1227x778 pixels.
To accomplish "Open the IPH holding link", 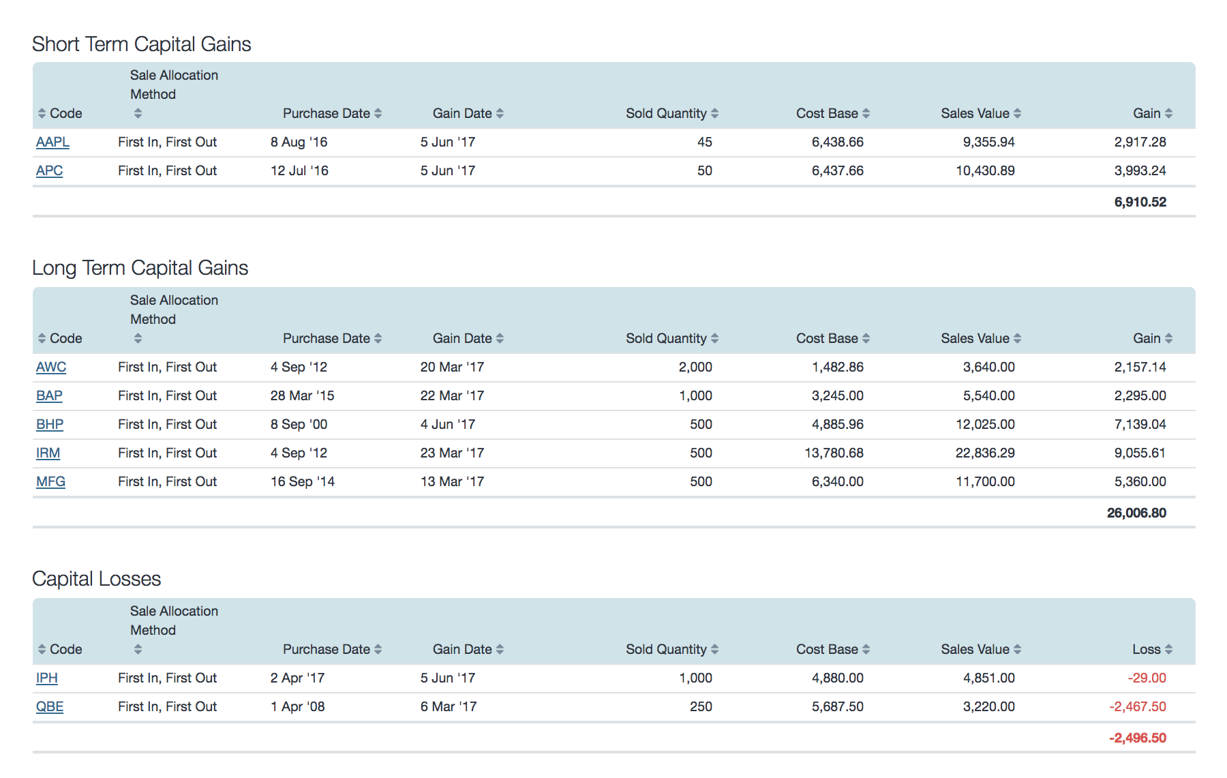I will pyautogui.click(x=47, y=678).
